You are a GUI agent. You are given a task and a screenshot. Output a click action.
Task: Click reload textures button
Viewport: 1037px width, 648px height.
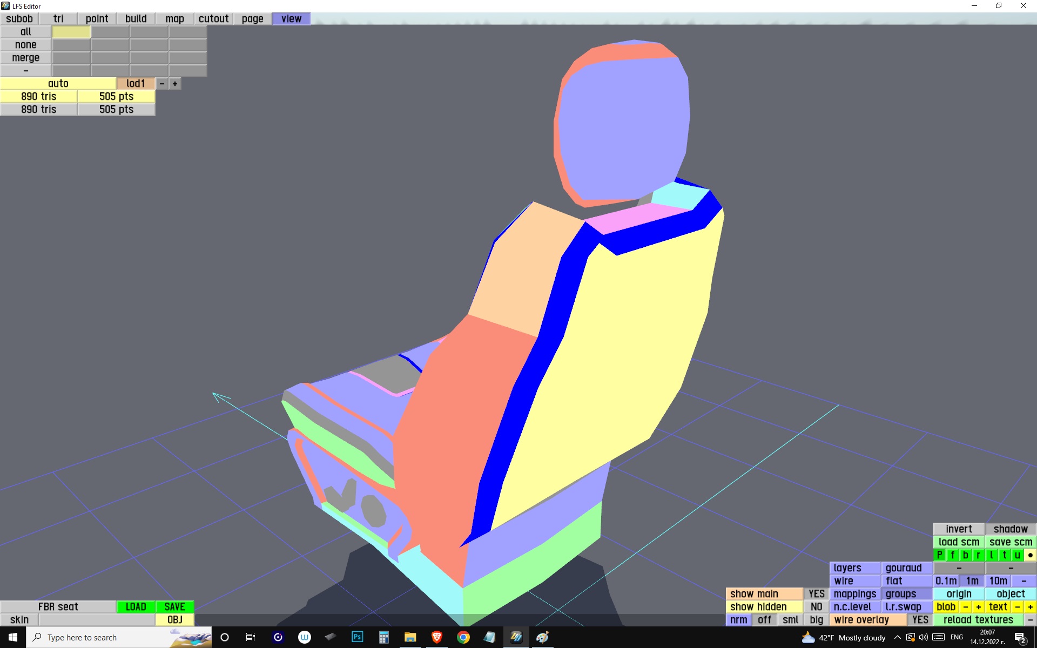[x=978, y=619]
